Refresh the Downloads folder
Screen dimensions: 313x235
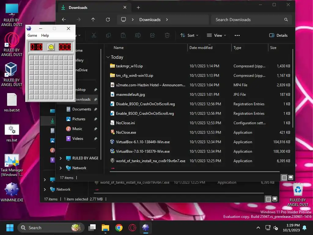[108, 20]
